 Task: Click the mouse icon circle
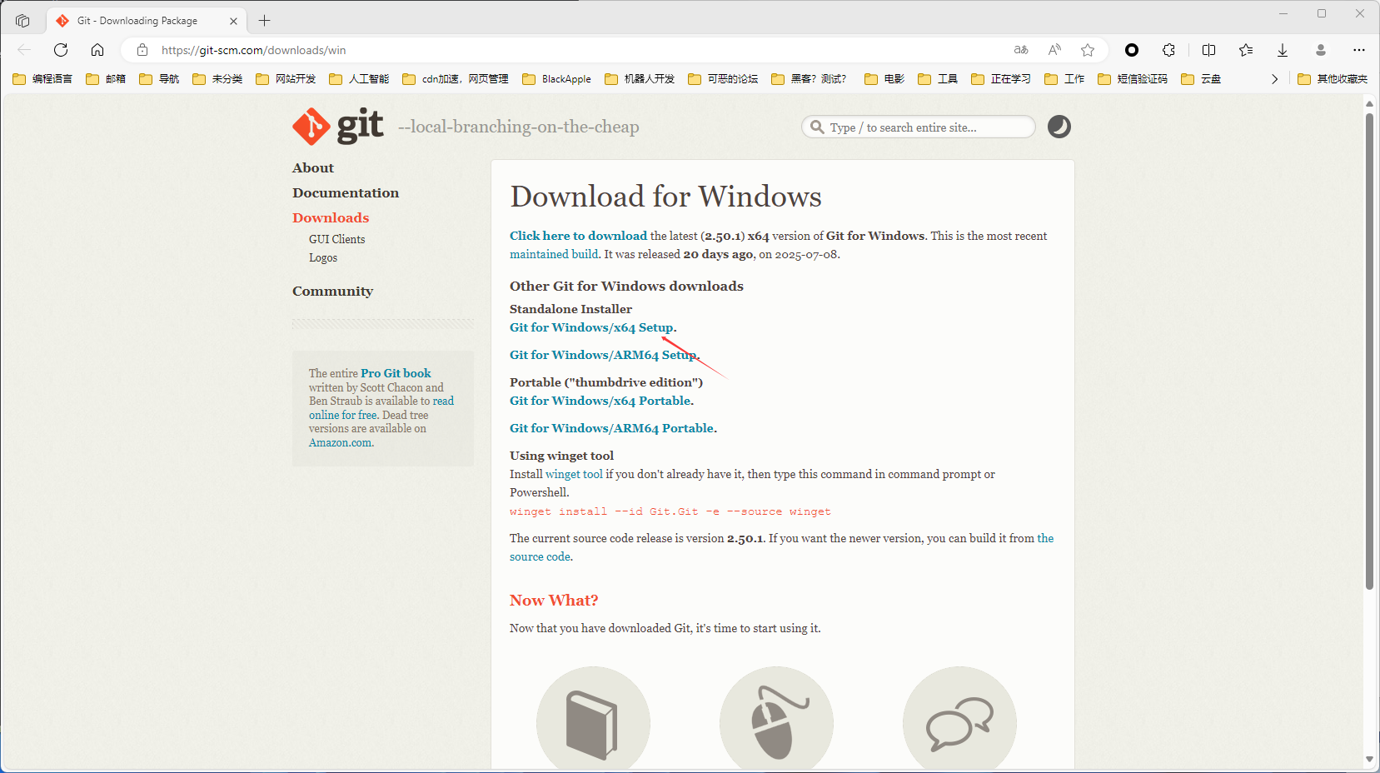776,718
